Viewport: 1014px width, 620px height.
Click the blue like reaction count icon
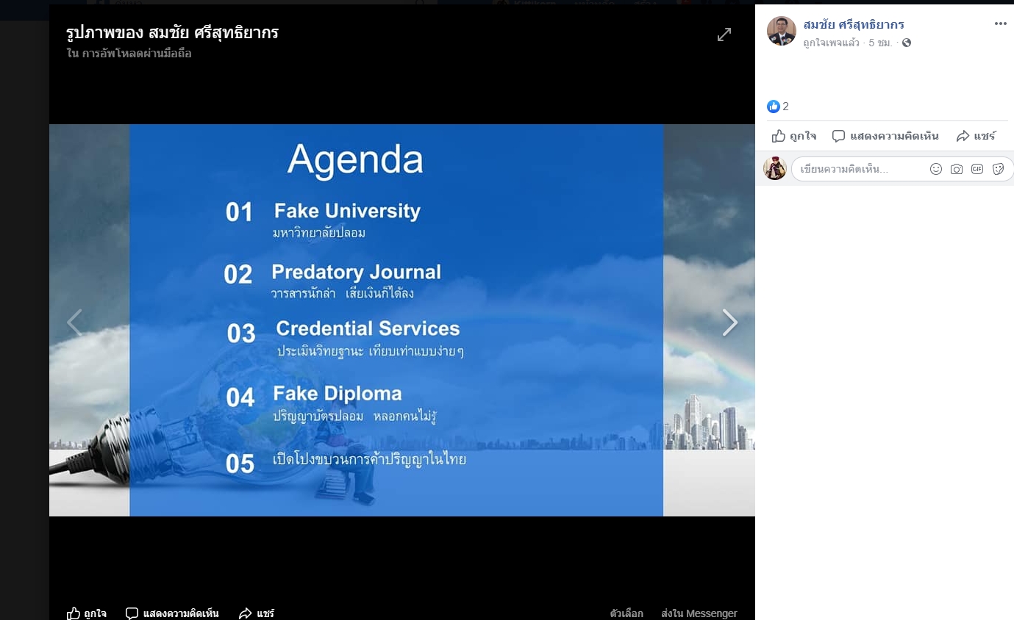(773, 107)
